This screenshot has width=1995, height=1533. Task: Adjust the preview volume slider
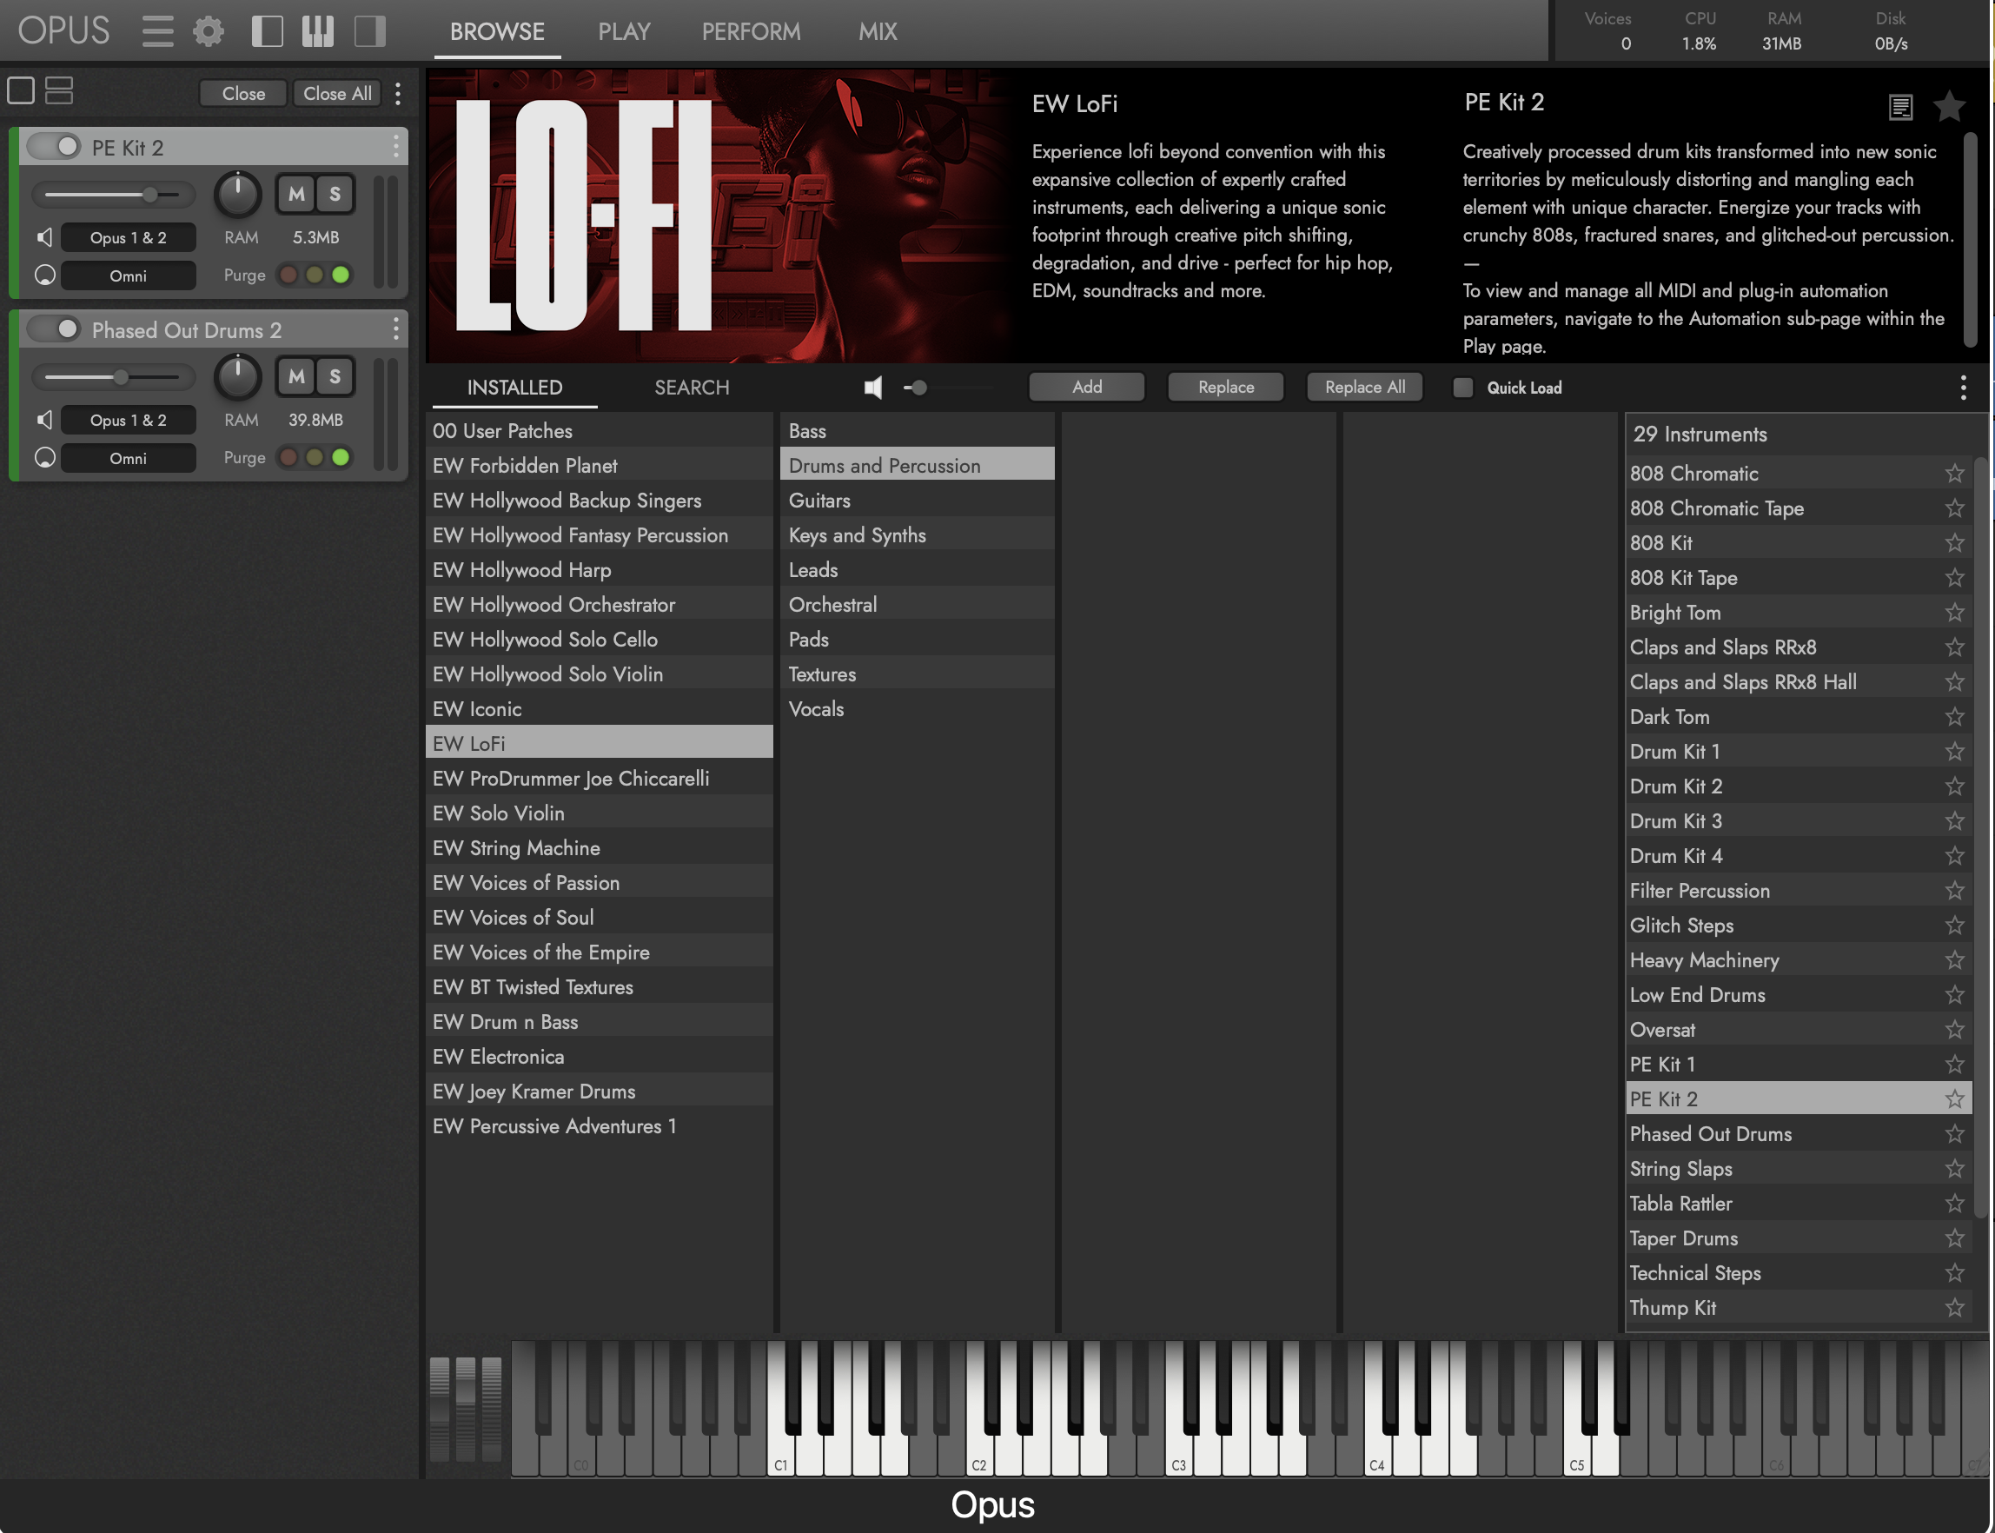(x=949, y=388)
